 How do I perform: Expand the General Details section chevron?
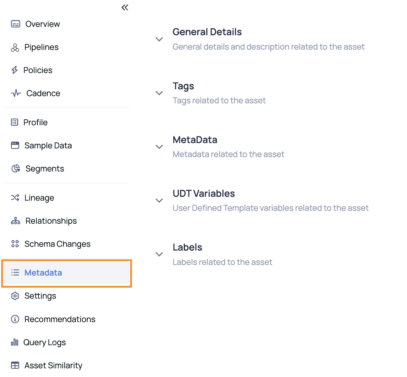click(x=159, y=39)
